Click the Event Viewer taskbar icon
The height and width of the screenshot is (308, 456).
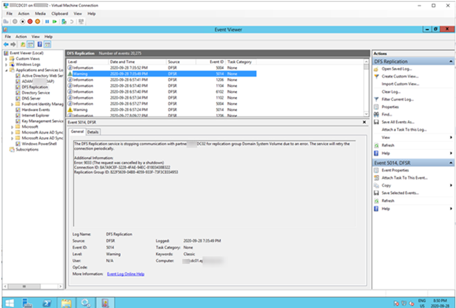click(105, 303)
